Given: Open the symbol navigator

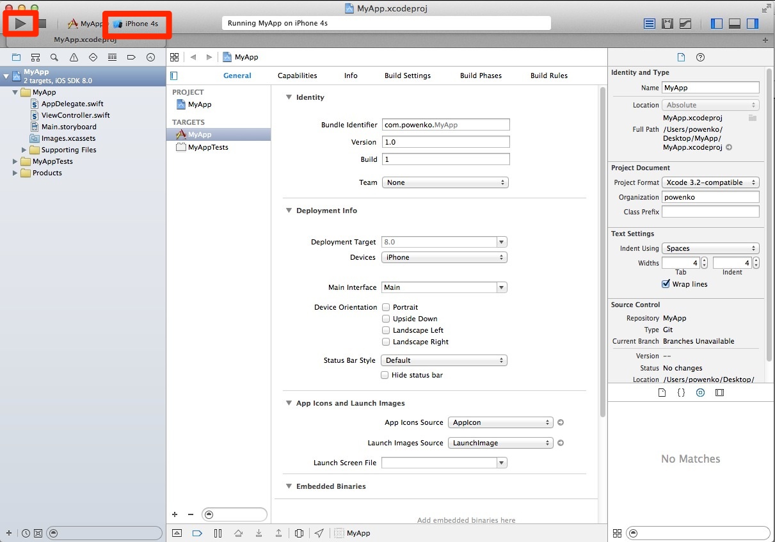Looking at the screenshot, I should (35, 57).
